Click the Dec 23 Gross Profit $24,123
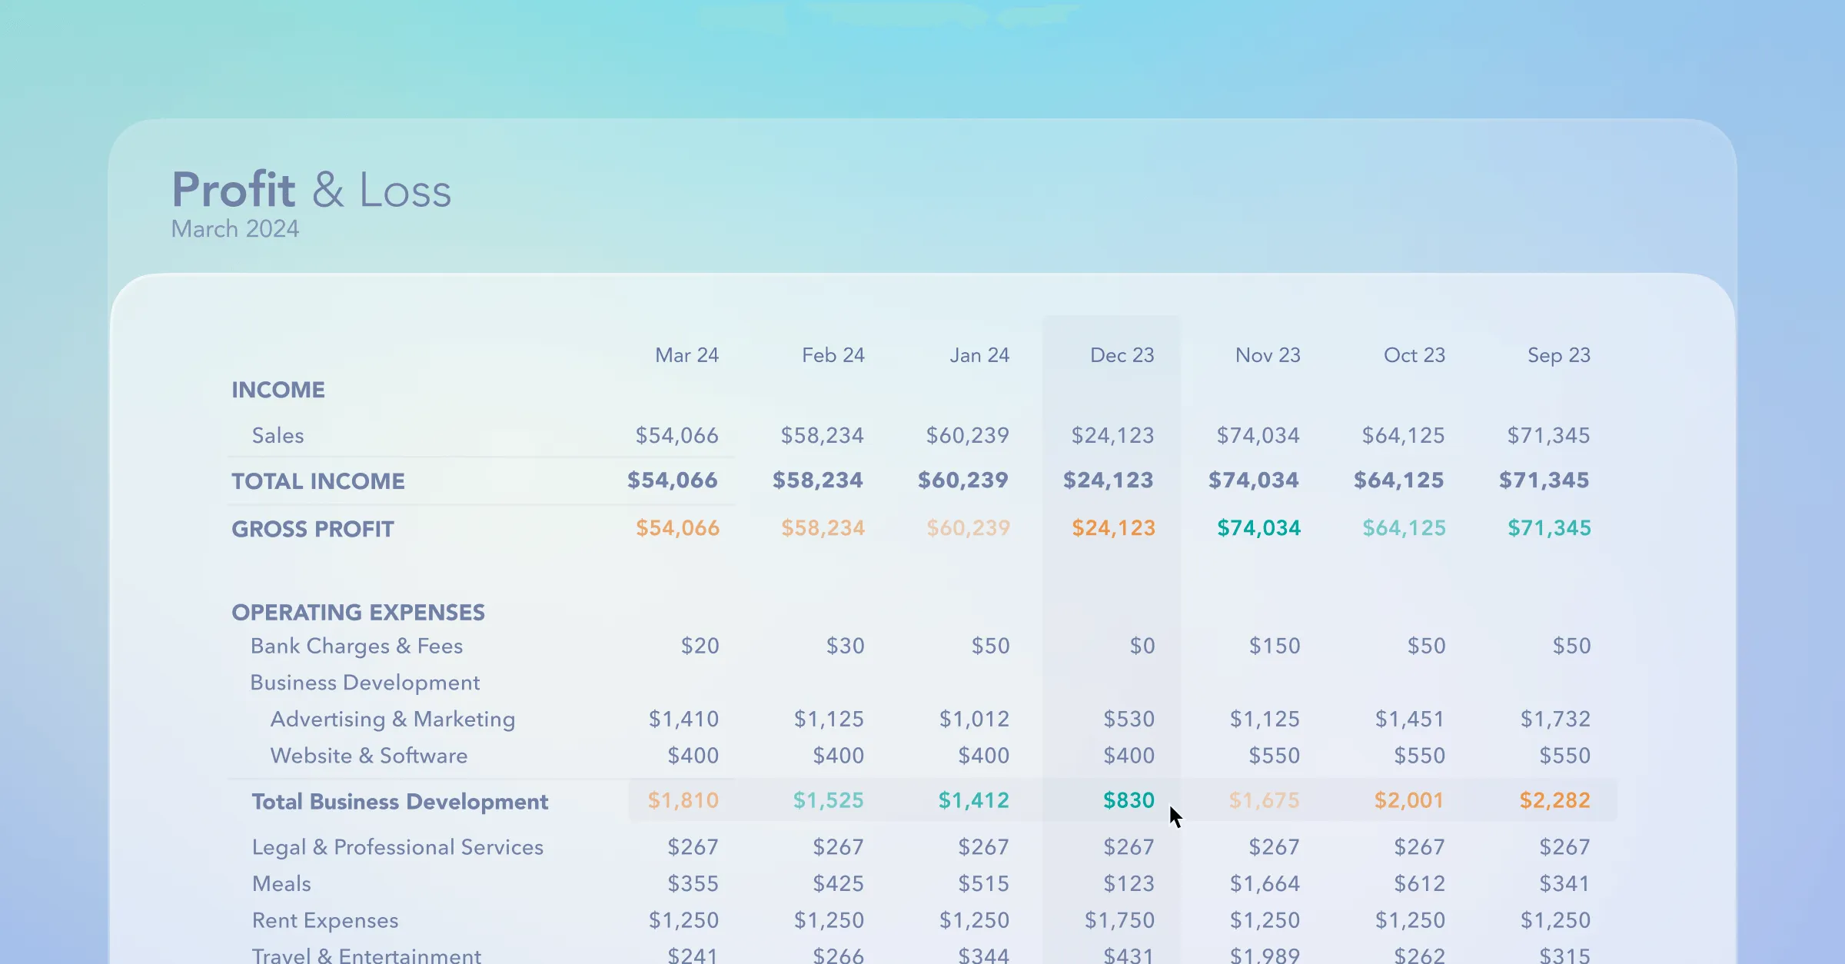 pyautogui.click(x=1113, y=528)
